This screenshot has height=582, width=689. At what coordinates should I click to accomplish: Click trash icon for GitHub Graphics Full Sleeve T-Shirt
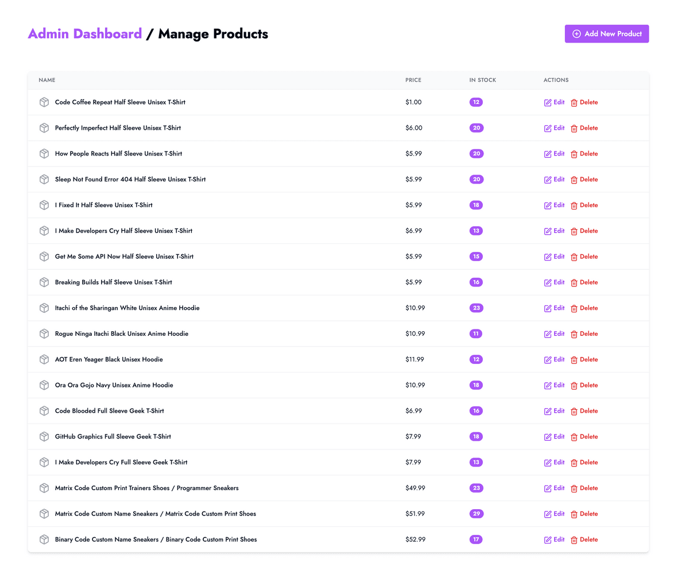click(574, 437)
